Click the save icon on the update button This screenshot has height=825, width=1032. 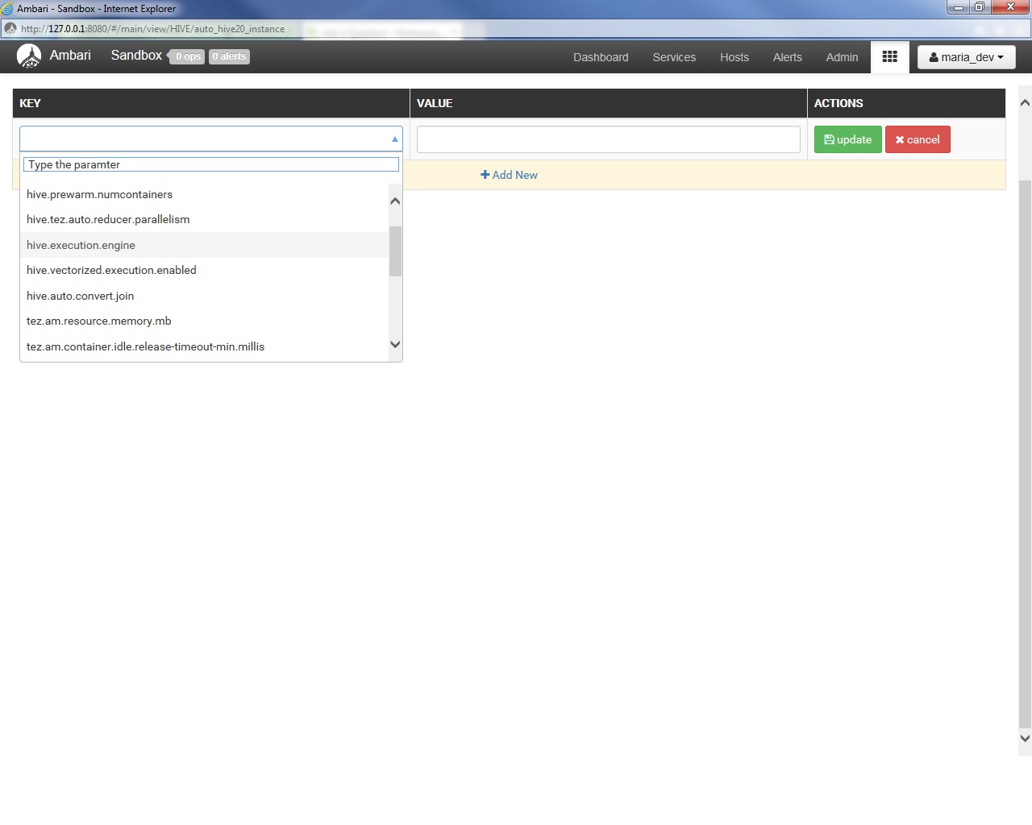[x=830, y=139]
